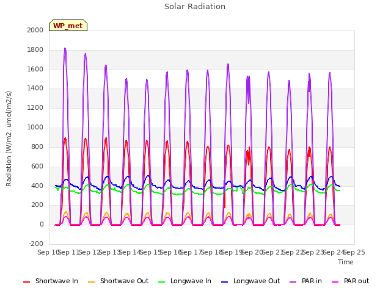The width and height of the screenshot is (391, 293).
Task: Click the 1400 y-axis tick label
Action: 35,89
